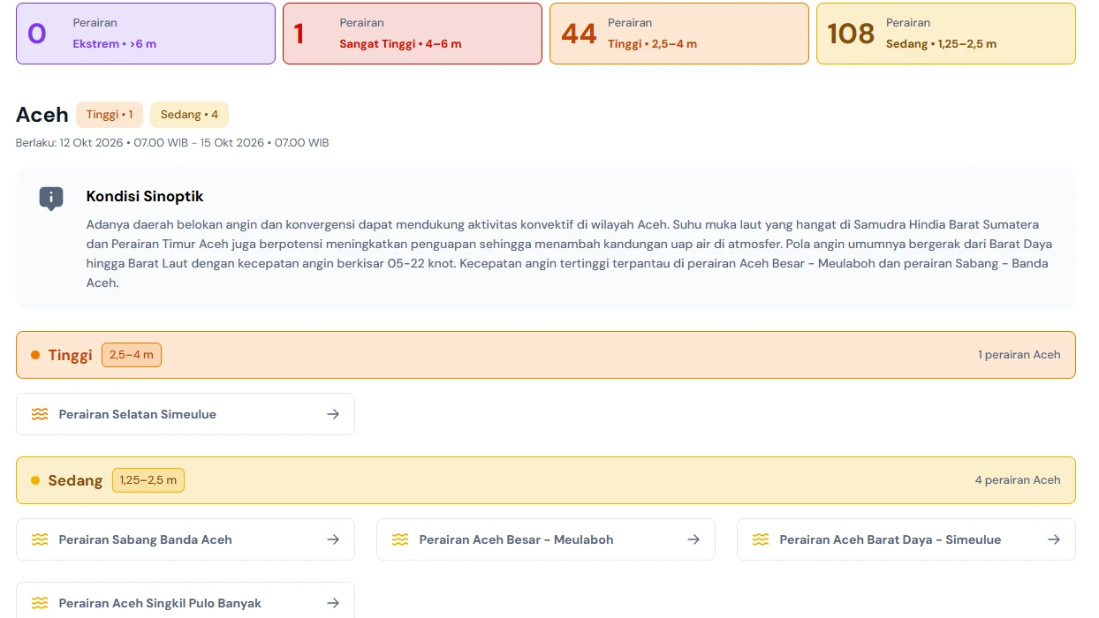The width and height of the screenshot is (1099, 618).
Task: Click the '1 perairan Aceh' count text
Action: 1019,355
